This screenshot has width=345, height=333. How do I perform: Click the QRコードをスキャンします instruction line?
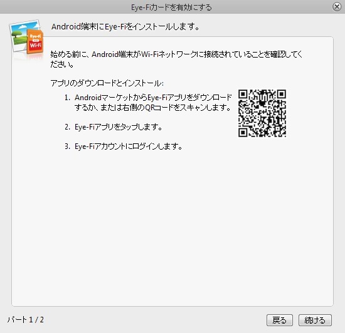[152, 108]
